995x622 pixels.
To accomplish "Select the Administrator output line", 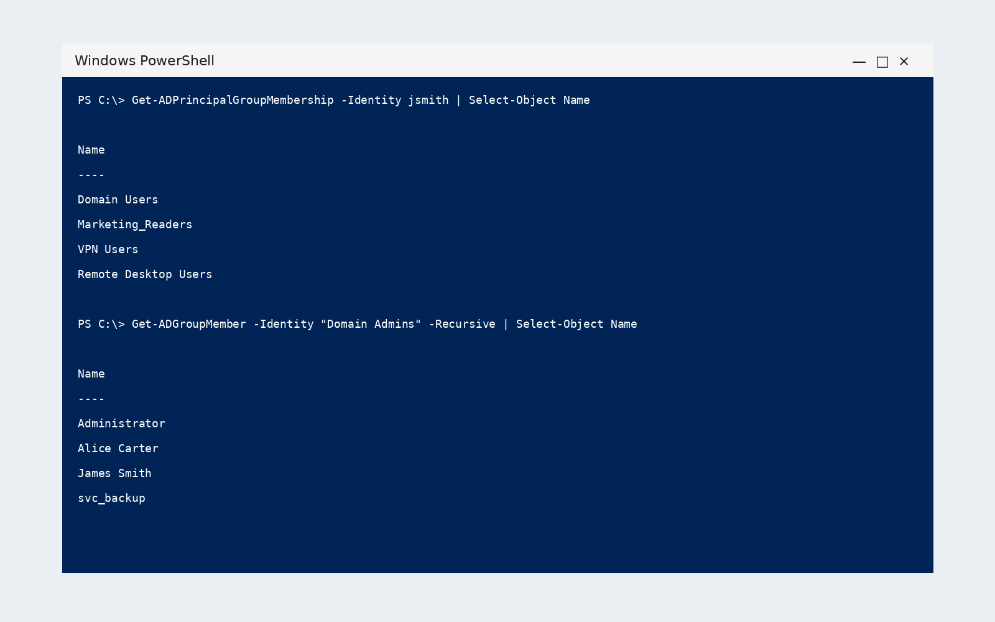I will [121, 424].
